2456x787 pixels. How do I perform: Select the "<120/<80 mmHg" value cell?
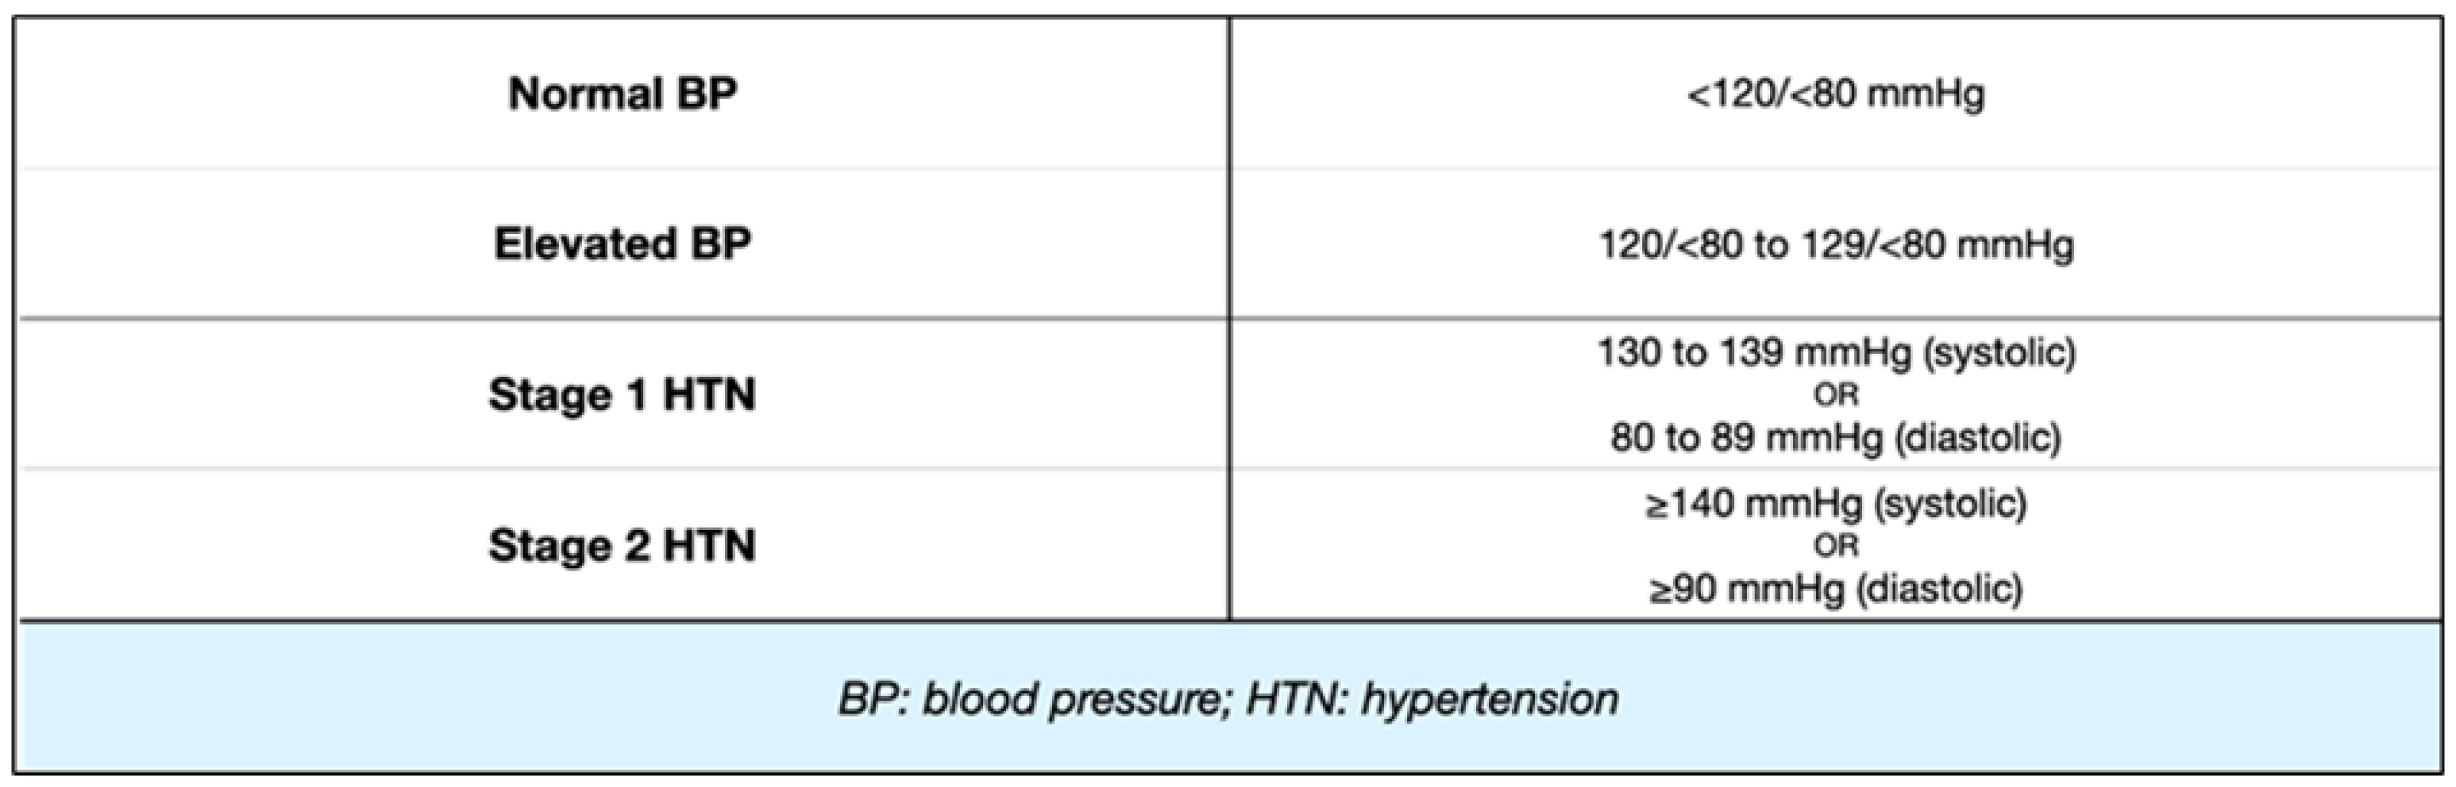click(x=1835, y=93)
